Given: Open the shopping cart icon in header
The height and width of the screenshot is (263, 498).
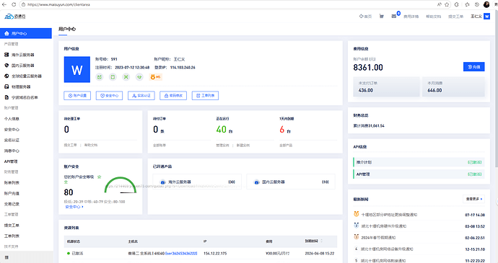Looking at the screenshot, I should tap(382, 16).
